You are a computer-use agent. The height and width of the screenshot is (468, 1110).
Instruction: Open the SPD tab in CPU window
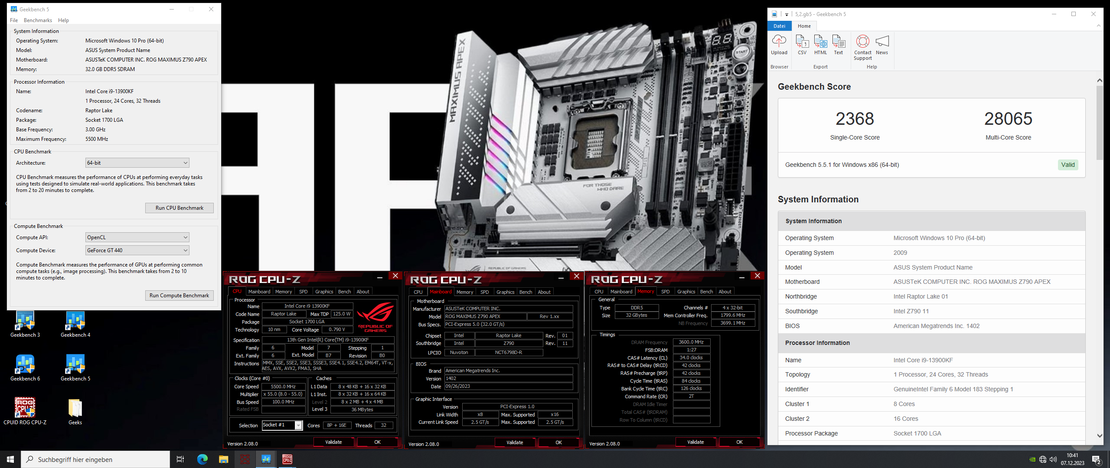(x=304, y=292)
